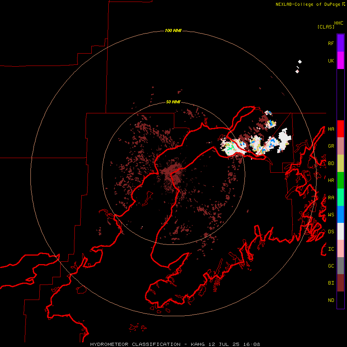Click the HA red legend swatch
This screenshot has height=347, width=347.
(340, 129)
